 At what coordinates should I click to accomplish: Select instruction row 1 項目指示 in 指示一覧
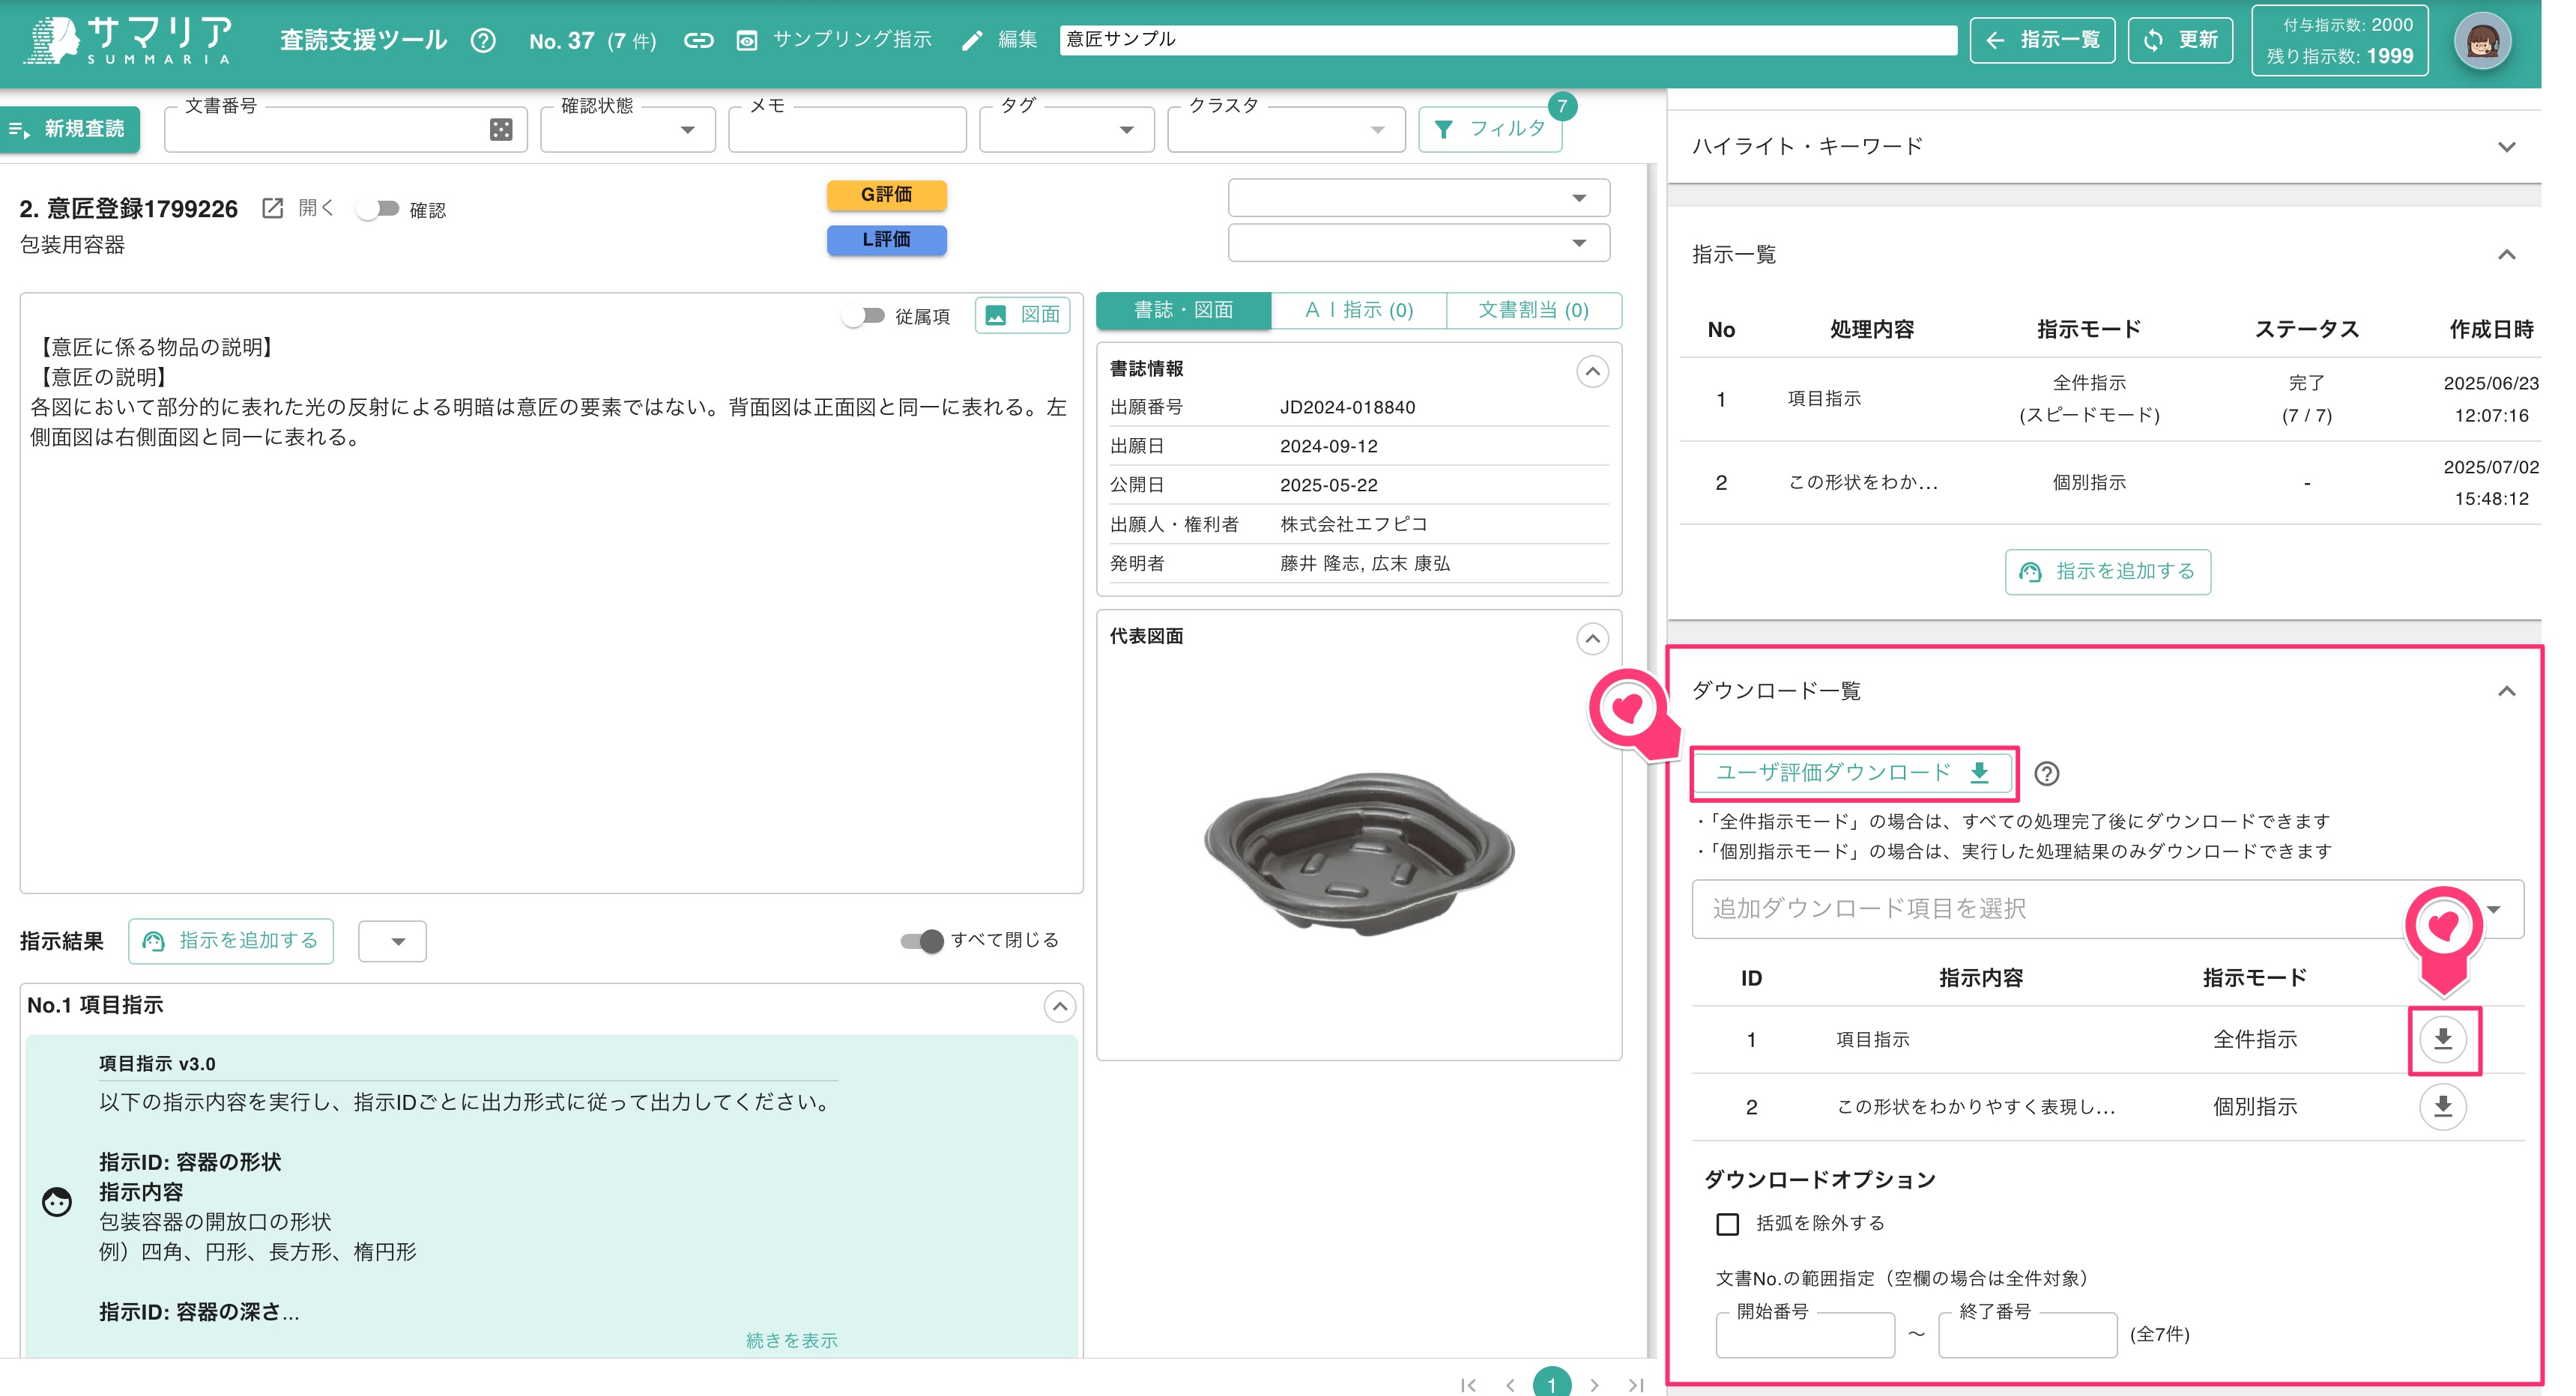(x=2110, y=400)
